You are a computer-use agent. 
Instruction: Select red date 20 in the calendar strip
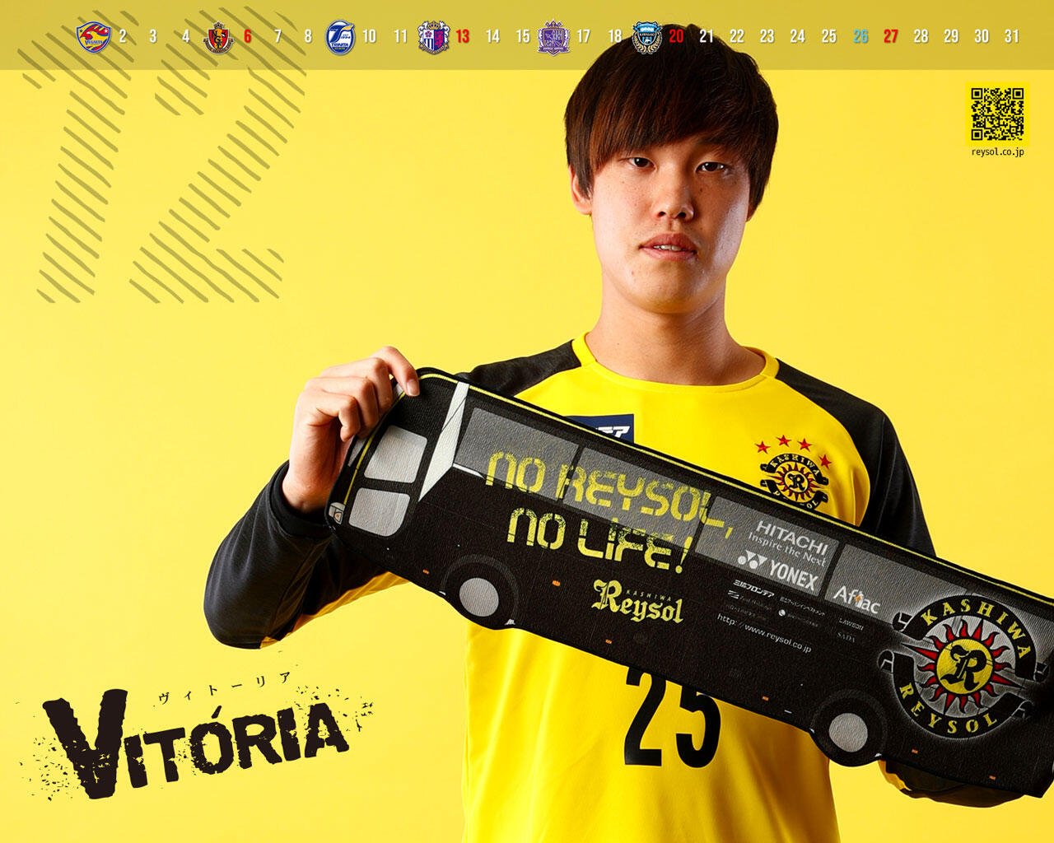pos(676,36)
